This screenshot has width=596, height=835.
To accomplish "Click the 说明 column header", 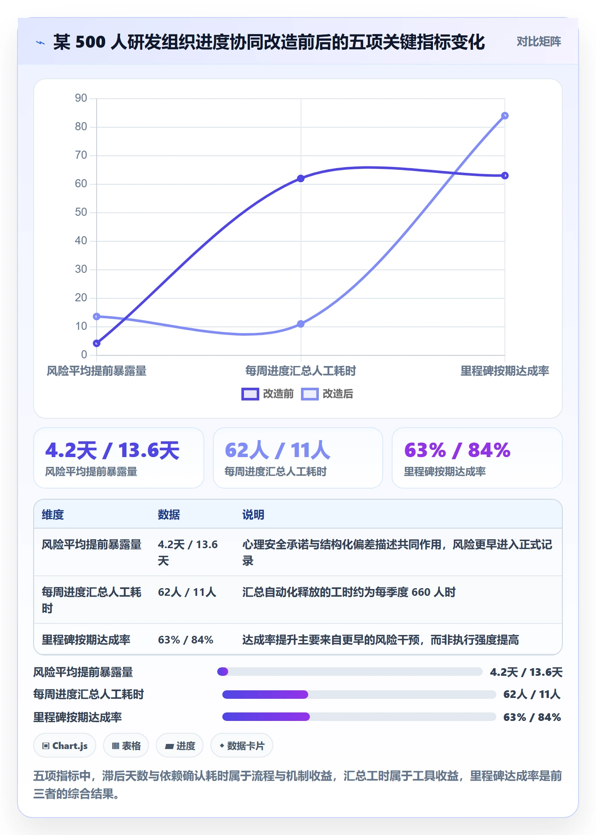I will (253, 515).
